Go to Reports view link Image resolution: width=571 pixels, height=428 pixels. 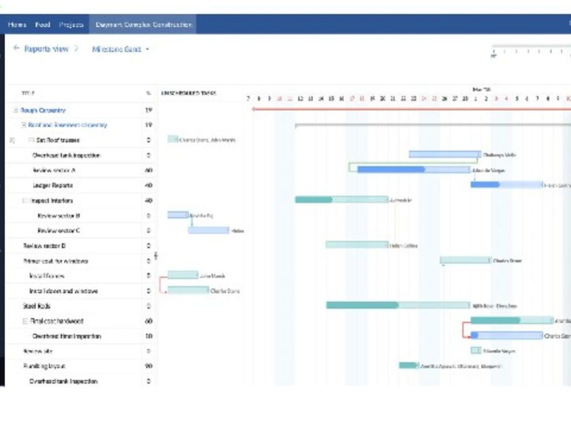46,49
